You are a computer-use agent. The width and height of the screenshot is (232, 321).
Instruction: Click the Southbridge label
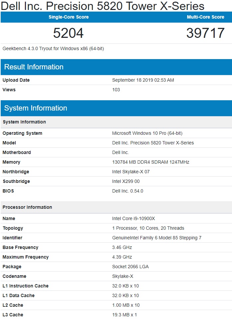(x=16, y=181)
